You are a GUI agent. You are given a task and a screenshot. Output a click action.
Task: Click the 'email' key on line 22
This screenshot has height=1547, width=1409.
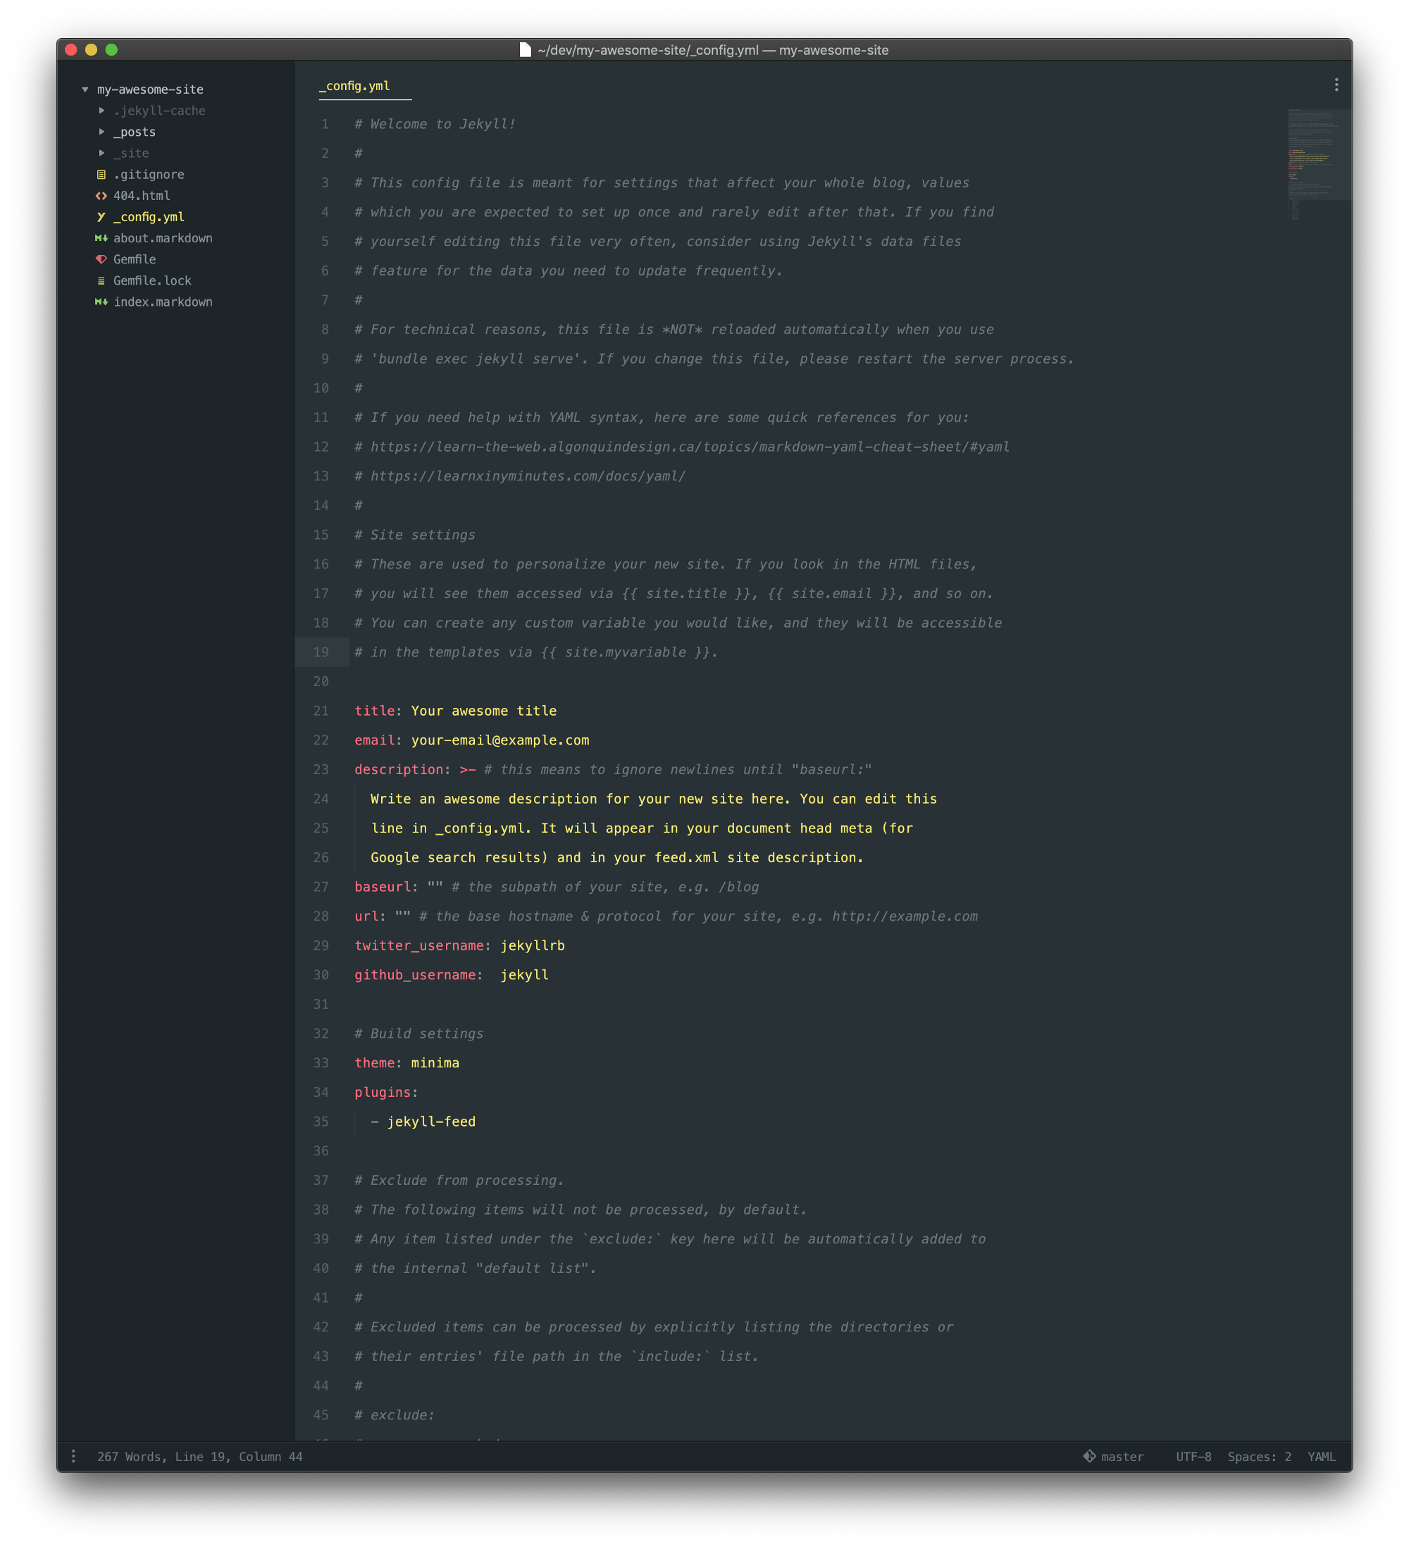pyautogui.click(x=375, y=740)
